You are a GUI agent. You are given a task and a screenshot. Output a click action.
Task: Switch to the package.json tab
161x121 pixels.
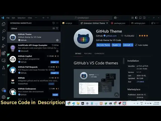click(120, 23)
